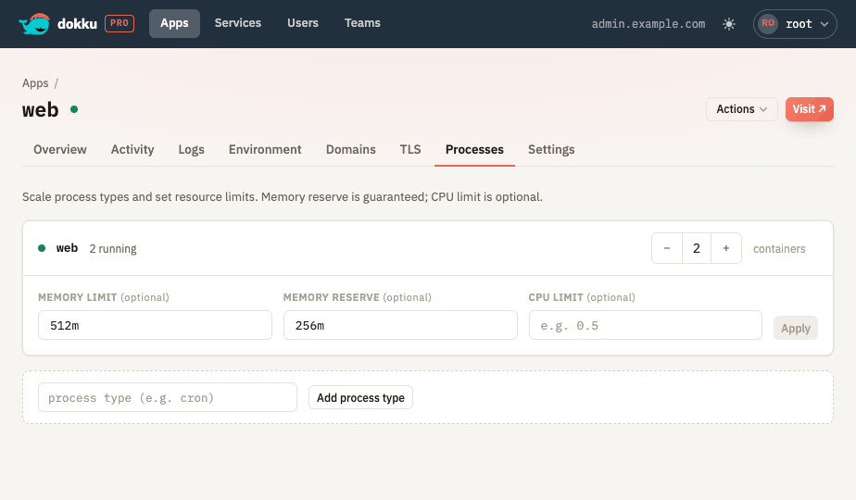
Task: Click the Visit button
Action: coord(809,109)
